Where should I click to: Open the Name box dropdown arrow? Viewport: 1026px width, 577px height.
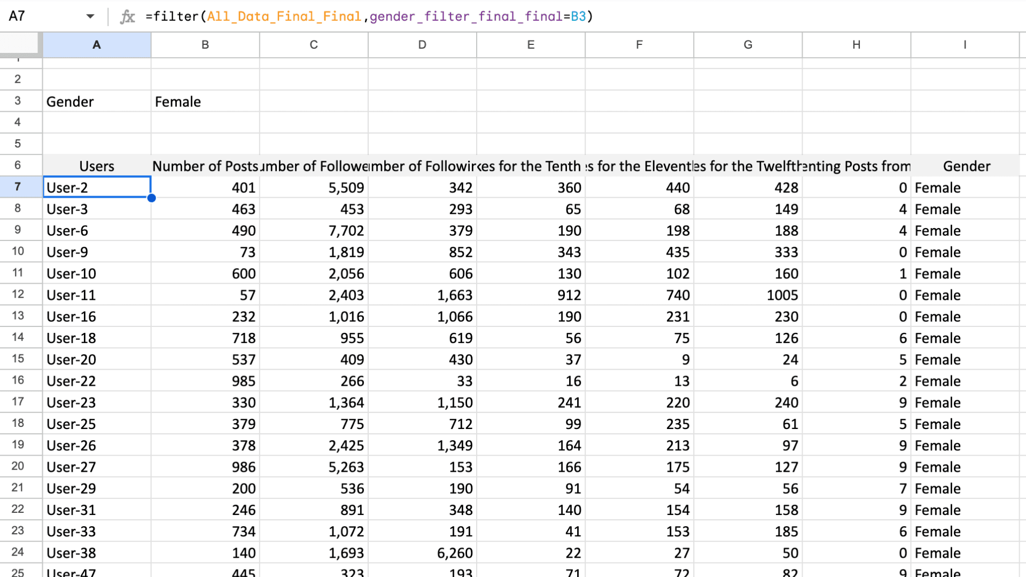90,16
